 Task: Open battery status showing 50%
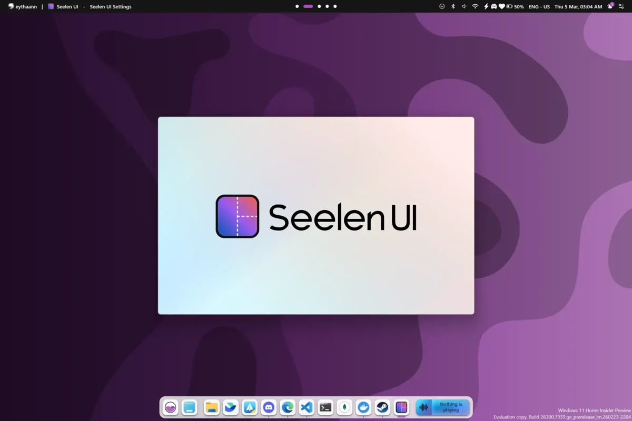click(x=515, y=6)
